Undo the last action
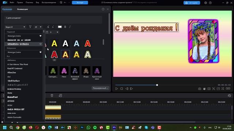The image size is (234, 131). [65, 3]
